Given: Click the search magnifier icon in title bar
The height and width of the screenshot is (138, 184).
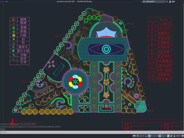Looking at the screenshot, I should (167, 2).
